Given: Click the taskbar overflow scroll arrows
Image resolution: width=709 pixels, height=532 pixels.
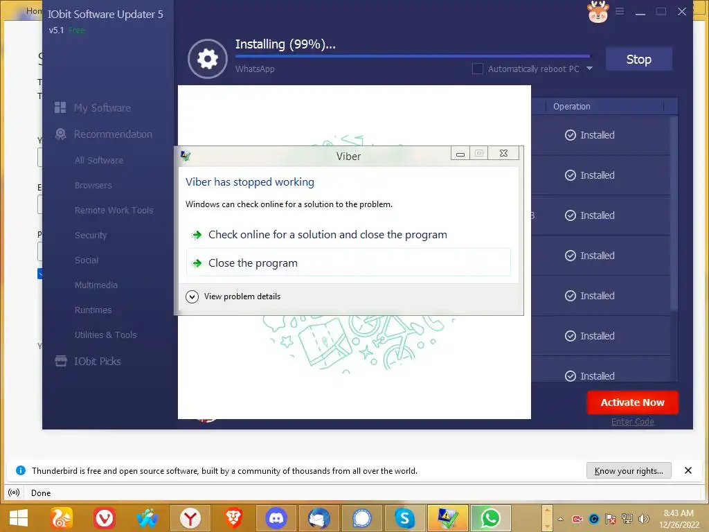Looking at the screenshot, I should pos(547,518).
